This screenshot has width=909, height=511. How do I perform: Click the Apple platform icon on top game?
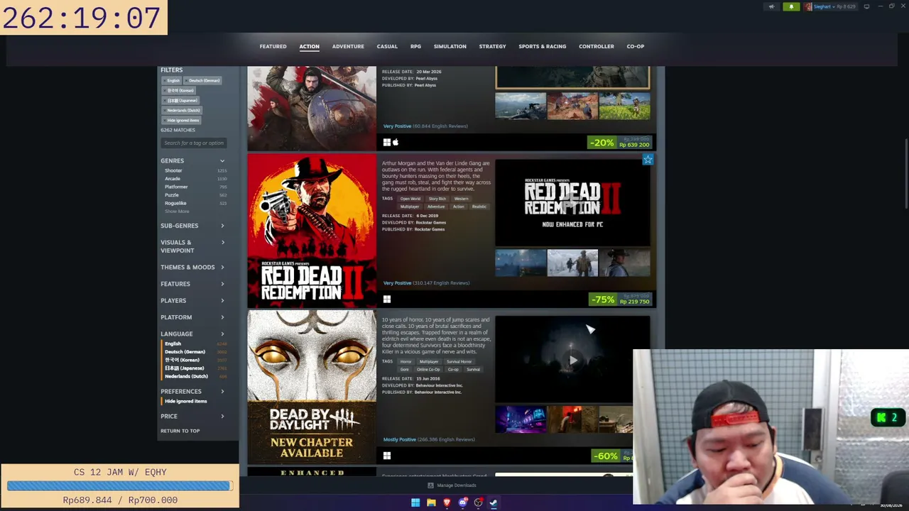coord(396,143)
